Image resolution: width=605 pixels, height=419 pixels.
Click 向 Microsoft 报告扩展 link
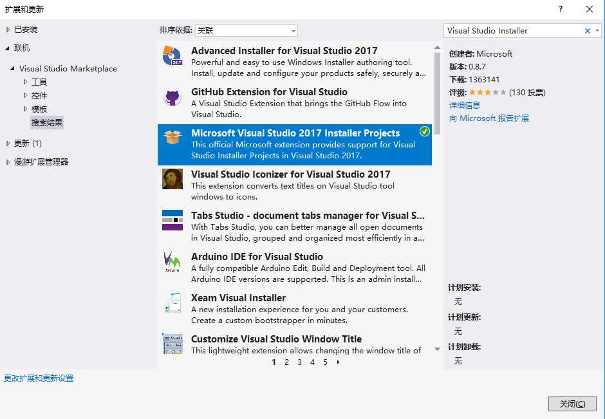click(x=489, y=118)
